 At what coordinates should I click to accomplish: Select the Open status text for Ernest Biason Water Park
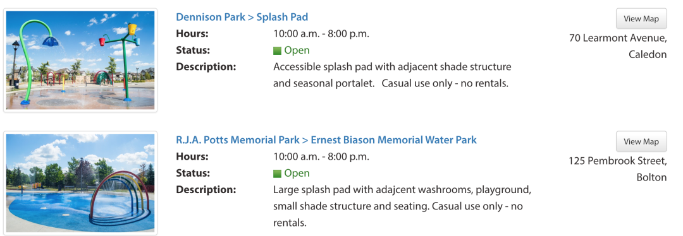tap(297, 174)
